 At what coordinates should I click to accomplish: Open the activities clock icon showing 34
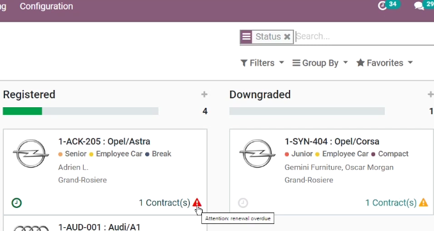click(382, 6)
